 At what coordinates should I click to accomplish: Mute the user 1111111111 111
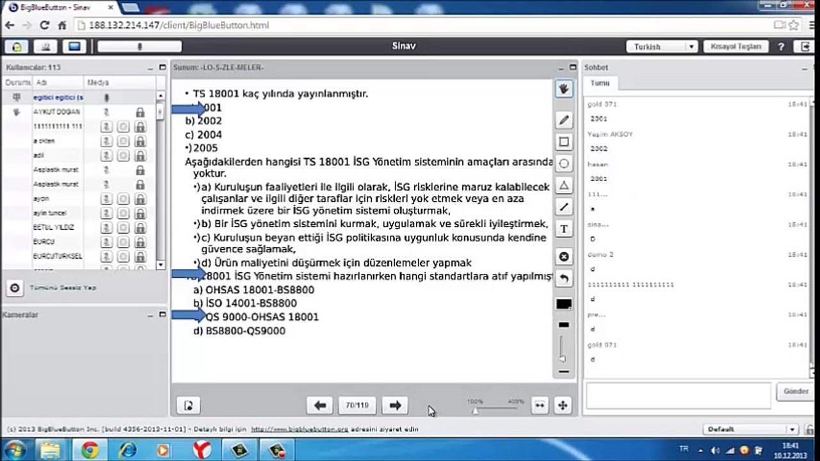coord(108,127)
